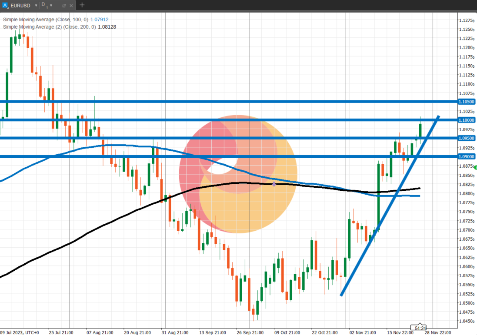The width and height of the screenshot is (477, 335).
Task: Click the blue SMA value 1.07912
Action: [100, 20]
